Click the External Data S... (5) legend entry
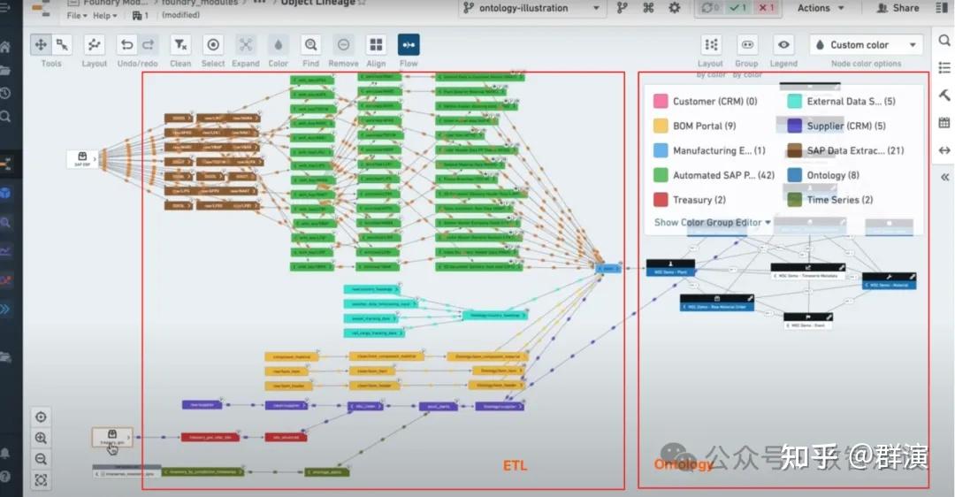 pos(841,101)
